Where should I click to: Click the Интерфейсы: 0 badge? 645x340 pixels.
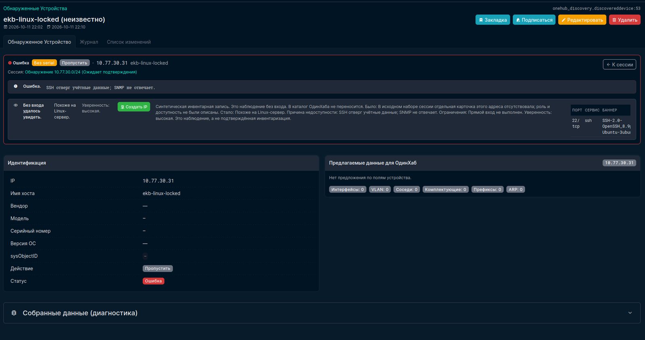(347, 189)
